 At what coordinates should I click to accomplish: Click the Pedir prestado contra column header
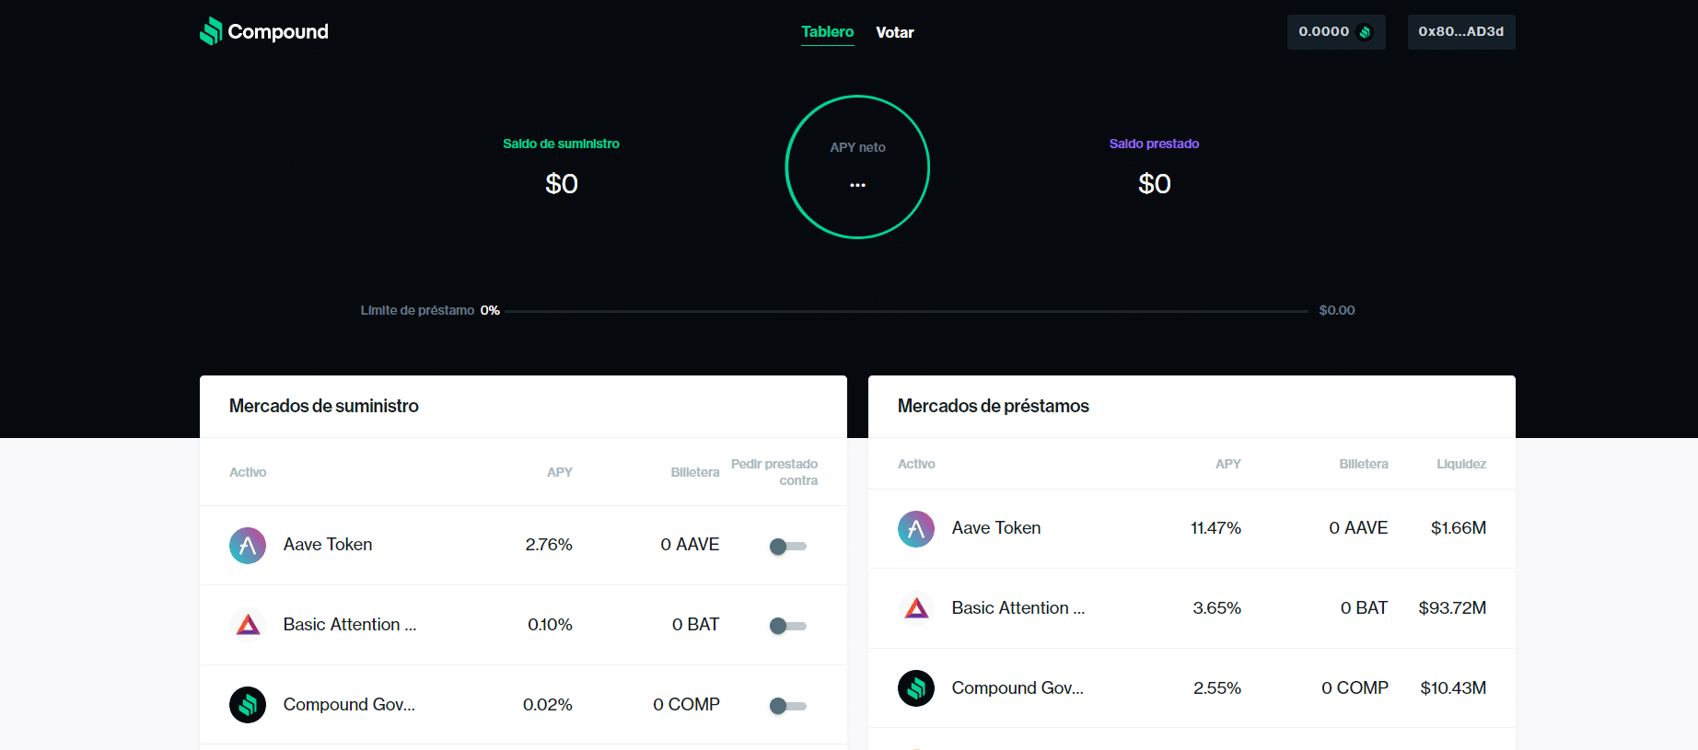point(774,472)
